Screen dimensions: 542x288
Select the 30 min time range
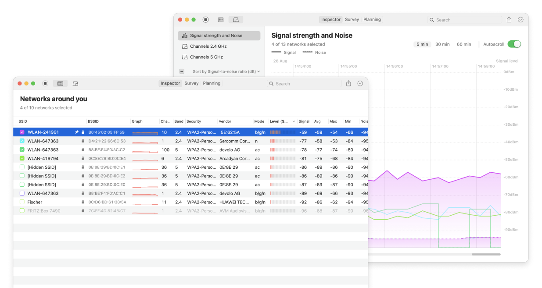click(x=442, y=44)
